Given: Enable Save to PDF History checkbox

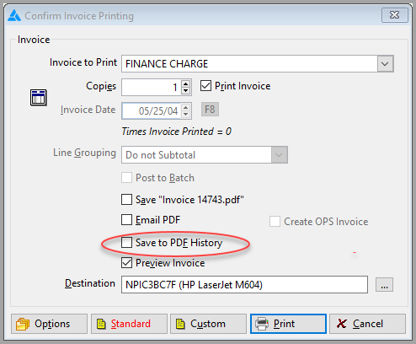Looking at the screenshot, I should coord(126,243).
